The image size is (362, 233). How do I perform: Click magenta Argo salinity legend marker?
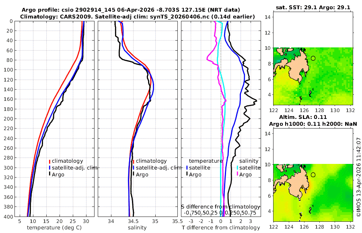pyautogui.click(x=237, y=174)
